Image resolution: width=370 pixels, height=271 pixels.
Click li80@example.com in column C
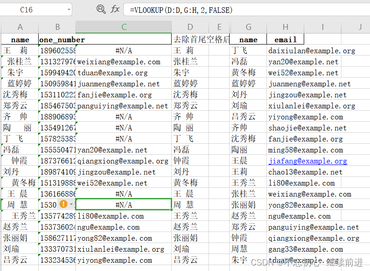pos(124,216)
